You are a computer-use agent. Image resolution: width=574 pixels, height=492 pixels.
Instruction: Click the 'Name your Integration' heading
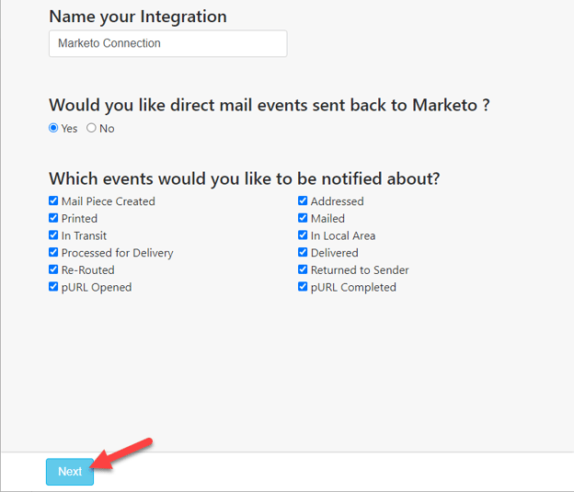point(138,17)
